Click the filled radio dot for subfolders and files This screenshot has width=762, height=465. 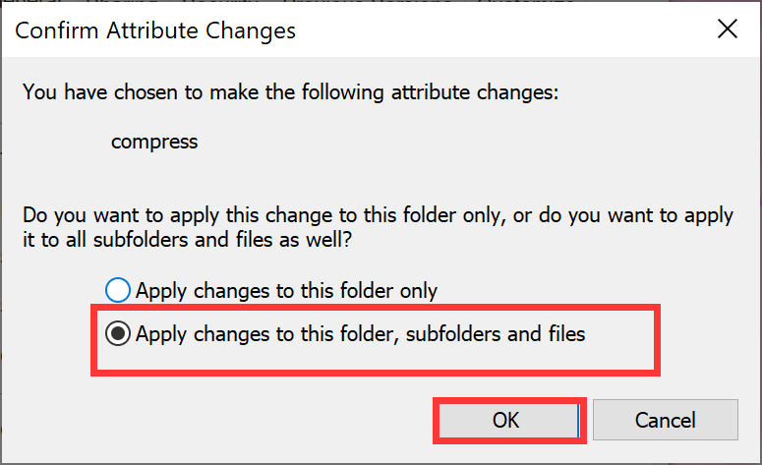point(118,334)
